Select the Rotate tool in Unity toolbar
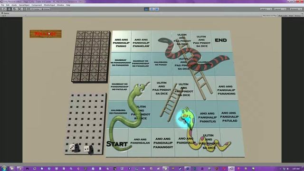This screenshot has height=171, width=304. point(14,9)
